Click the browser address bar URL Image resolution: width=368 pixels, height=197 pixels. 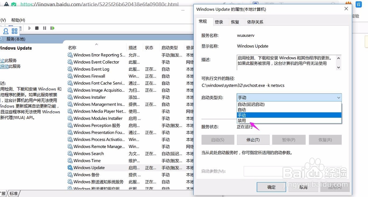coord(99,4)
